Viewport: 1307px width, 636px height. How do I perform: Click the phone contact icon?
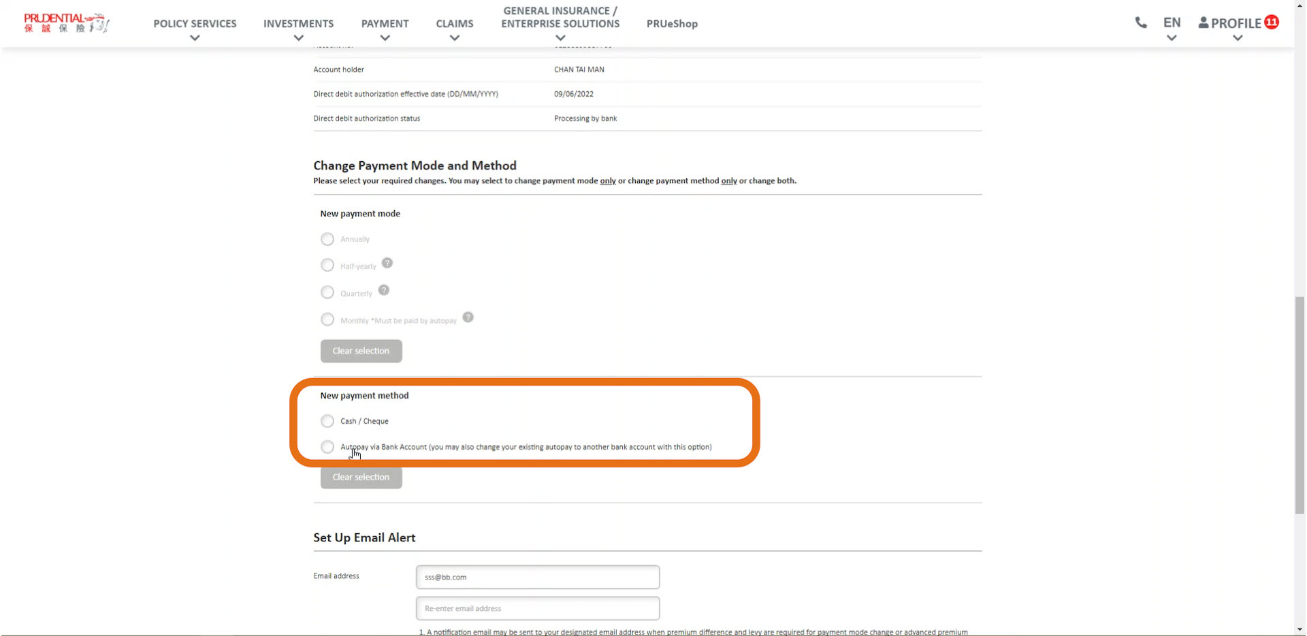pyautogui.click(x=1140, y=22)
